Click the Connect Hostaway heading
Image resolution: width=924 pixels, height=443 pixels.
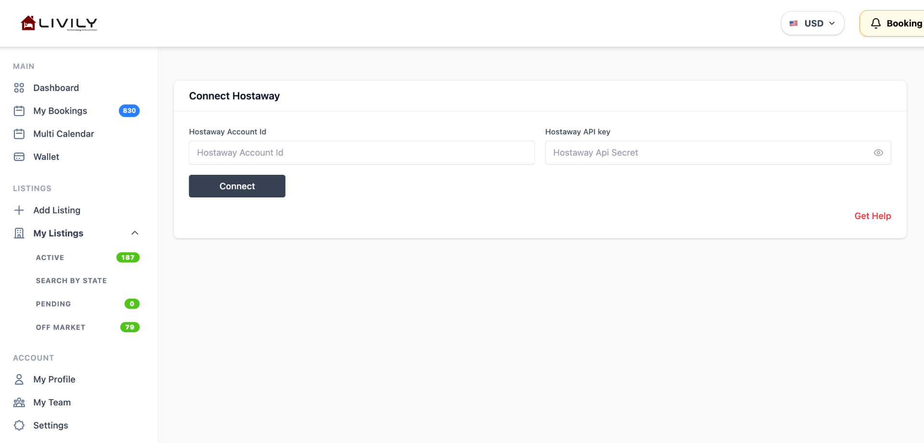234,96
